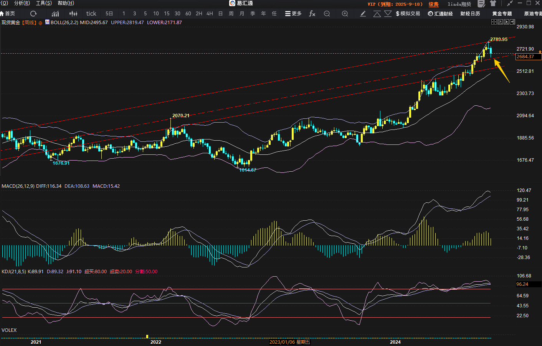
Task: Toggle the tick chart mode
Action: pyautogui.click(x=91, y=13)
